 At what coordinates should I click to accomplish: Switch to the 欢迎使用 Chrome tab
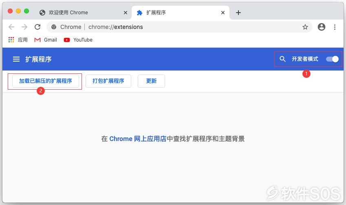pos(84,13)
